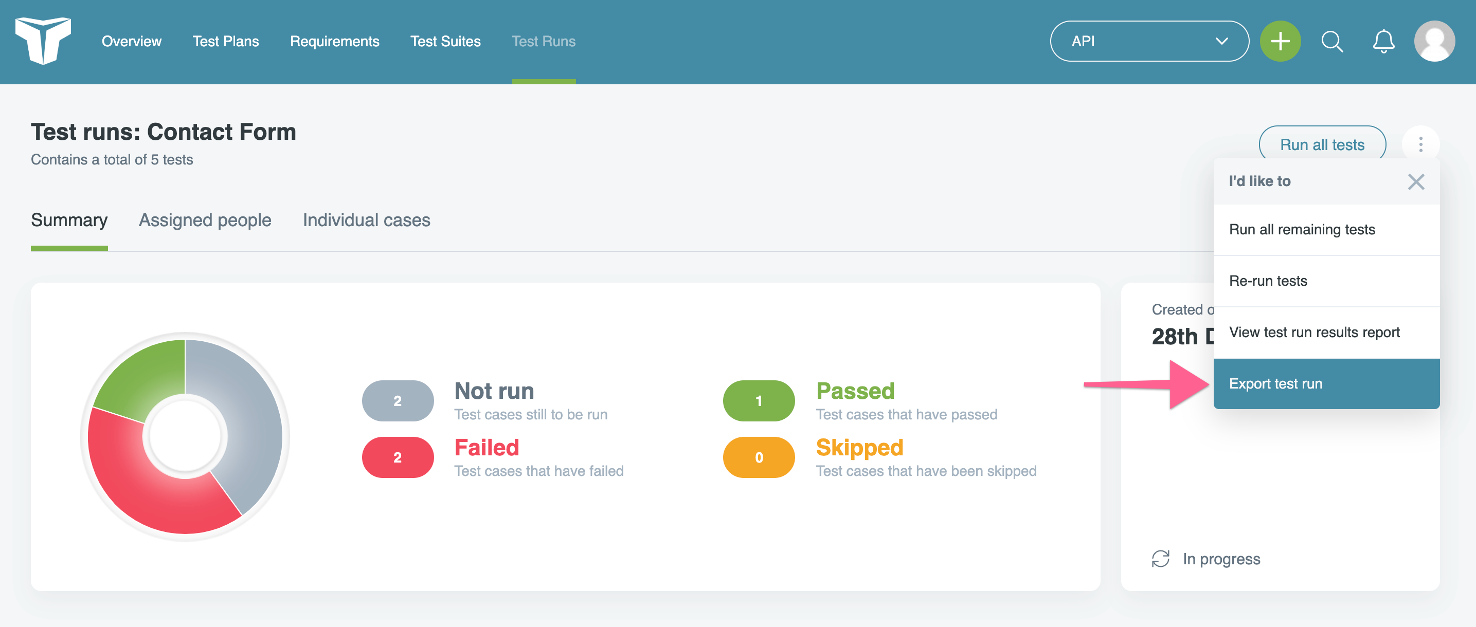The width and height of the screenshot is (1476, 627).
Task: Click "Test cases that have failed"
Action: [538, 471]
